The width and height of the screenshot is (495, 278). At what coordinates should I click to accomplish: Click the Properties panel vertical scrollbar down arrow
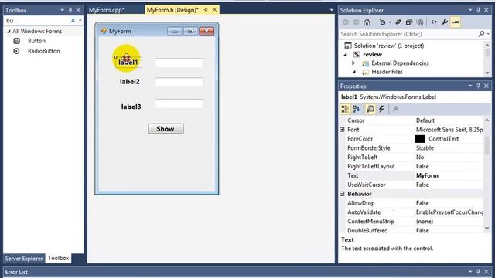(x=486, y=229)
